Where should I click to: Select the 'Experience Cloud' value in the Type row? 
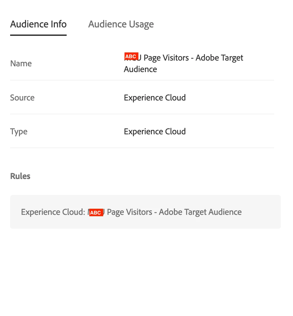155,132
